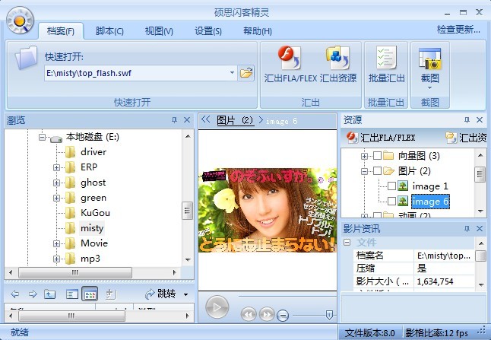Open the 视图(V) ribbon tab

[159, 30]
